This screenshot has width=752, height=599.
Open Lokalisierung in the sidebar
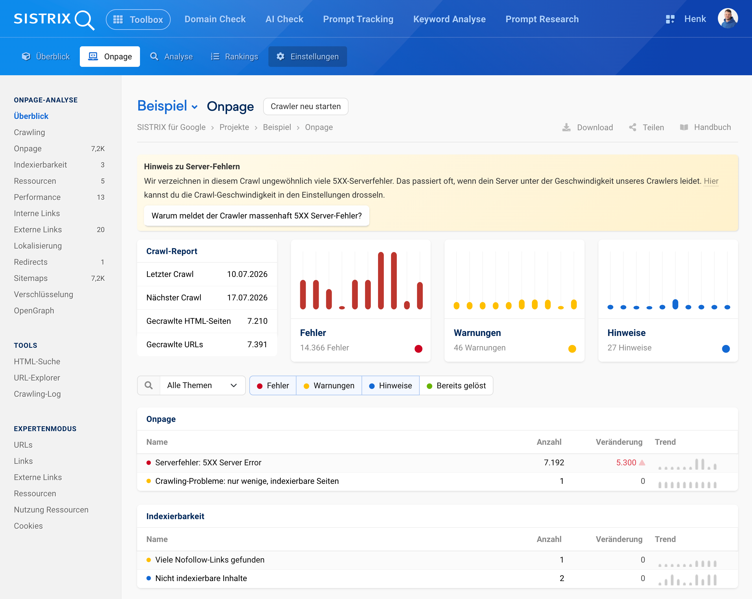click(38, 246)
